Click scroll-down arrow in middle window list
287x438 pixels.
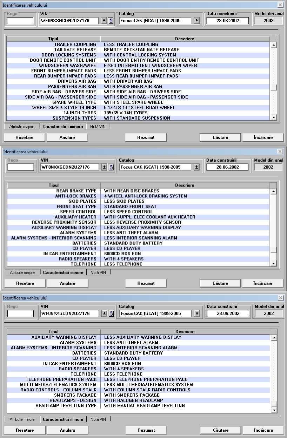pyautogui.click(x=274, y=263)
